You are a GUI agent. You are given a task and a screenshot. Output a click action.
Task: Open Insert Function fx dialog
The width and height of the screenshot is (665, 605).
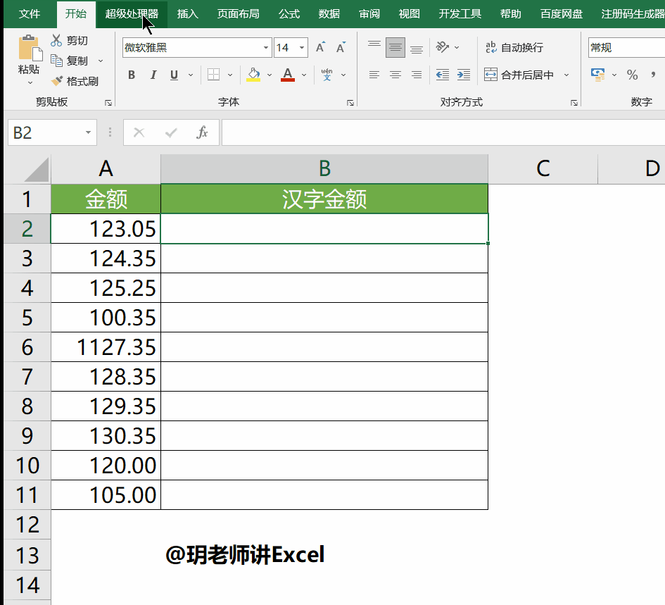click(202, 133)
